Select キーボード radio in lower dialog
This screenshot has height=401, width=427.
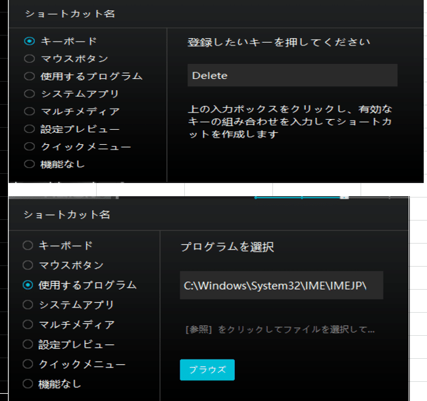pos(28,246)
